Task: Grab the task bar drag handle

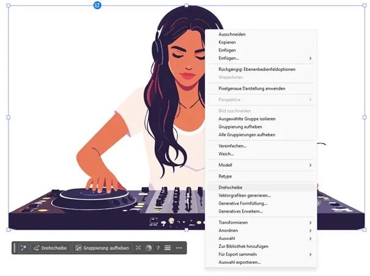Action: coord(15,248)
